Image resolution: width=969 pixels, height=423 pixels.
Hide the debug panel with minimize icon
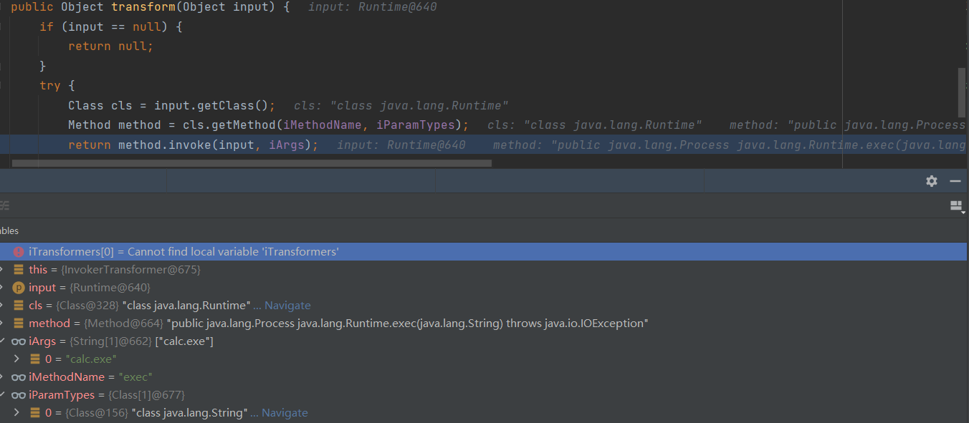pos(955,181)
